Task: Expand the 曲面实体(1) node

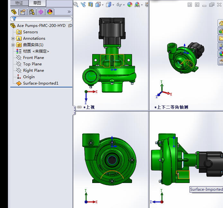Action: tap(13, 45)
